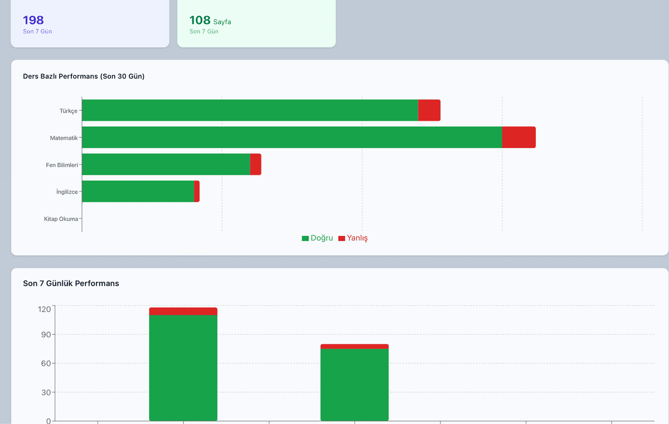
Task: Select the green İngilizce bar
Action: [x=138, y=191]
